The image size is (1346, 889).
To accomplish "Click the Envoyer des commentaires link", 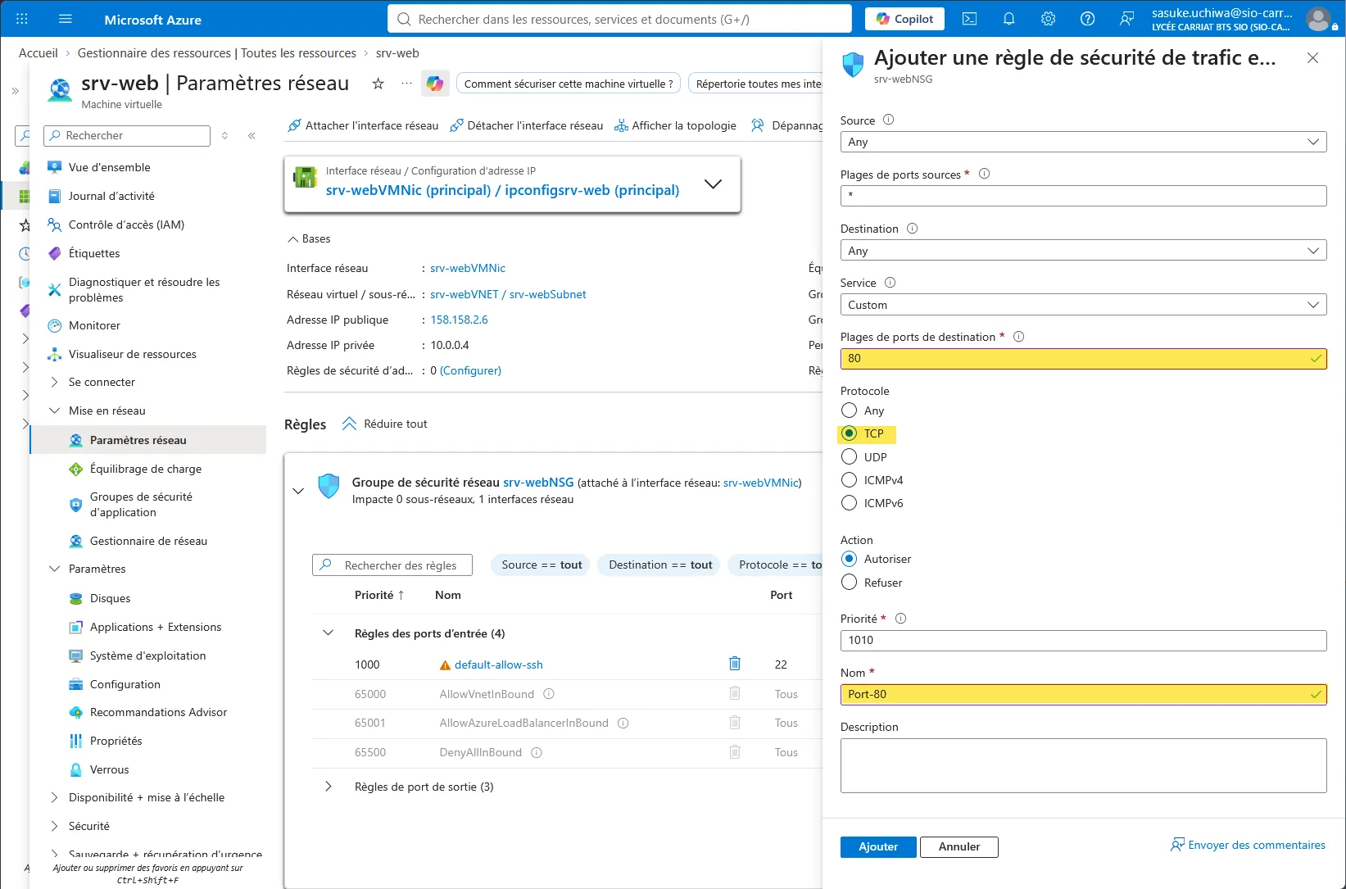I will pos(1248,845).
